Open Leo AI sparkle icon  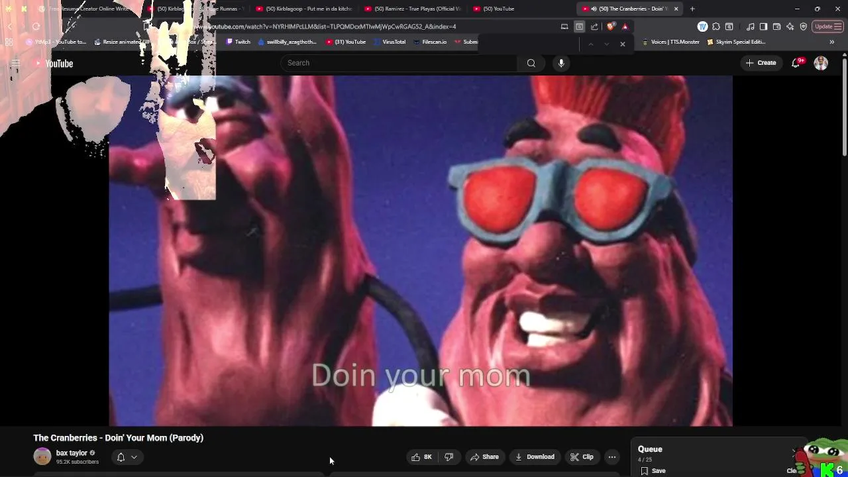click(x=790, y=26)
